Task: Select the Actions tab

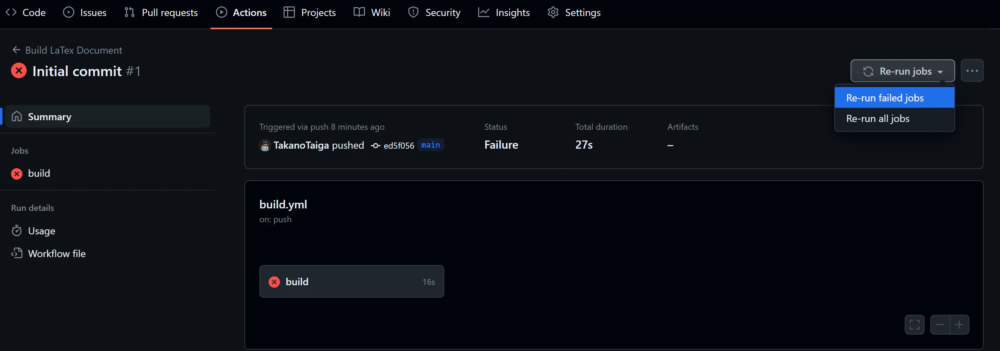Action: tap(241, 12)
